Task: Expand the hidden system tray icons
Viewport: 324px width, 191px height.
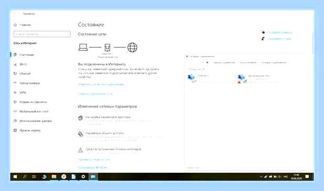Action: click(261, 177)
